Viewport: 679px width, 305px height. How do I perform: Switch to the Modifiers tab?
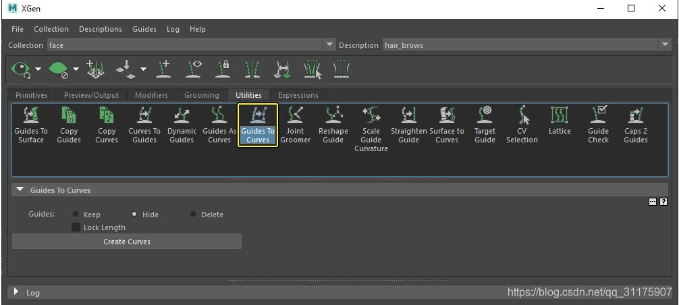tap(151, 95)
